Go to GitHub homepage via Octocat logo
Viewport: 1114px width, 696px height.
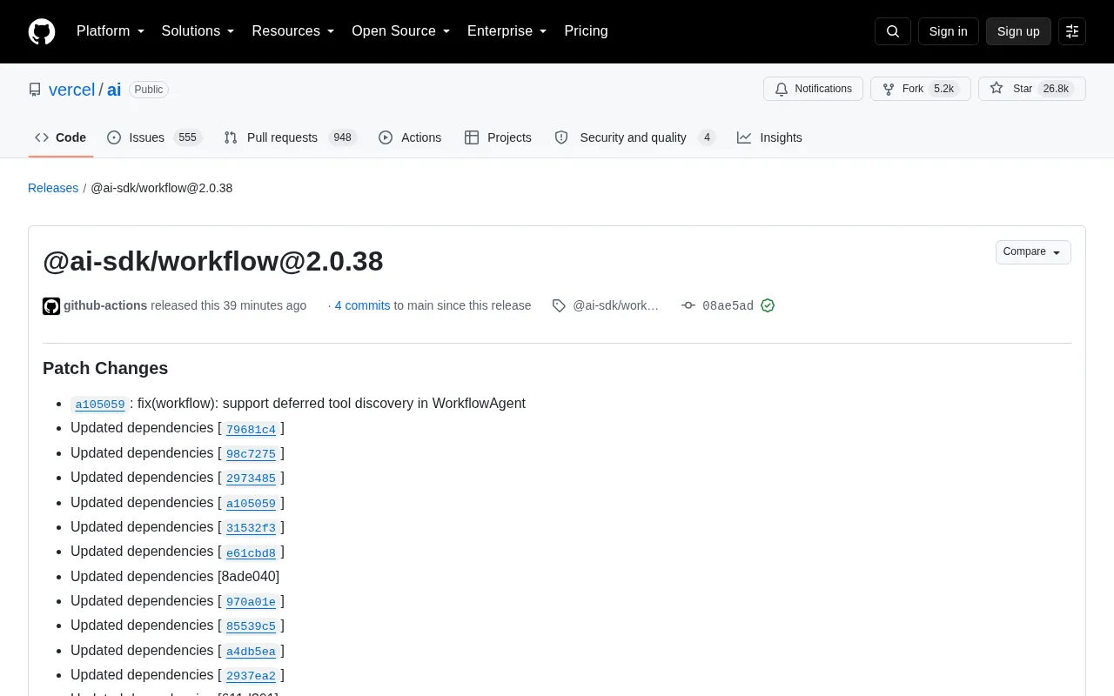click(x=42, y=31)
